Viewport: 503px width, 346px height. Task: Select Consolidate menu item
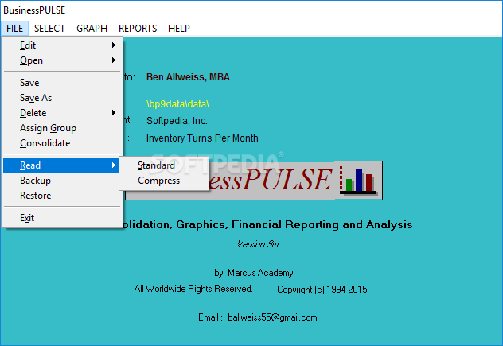(x=61, y=143)
